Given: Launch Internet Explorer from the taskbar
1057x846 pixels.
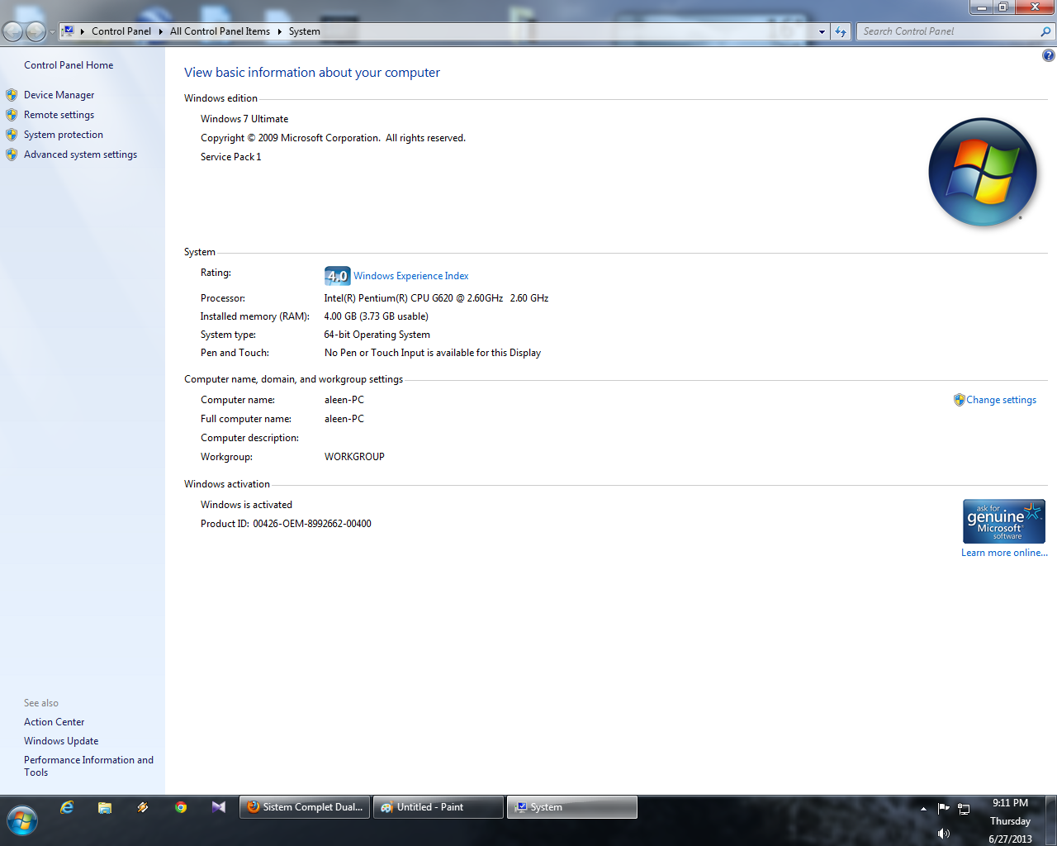Looking at the screenshot, I should (67, 807).
